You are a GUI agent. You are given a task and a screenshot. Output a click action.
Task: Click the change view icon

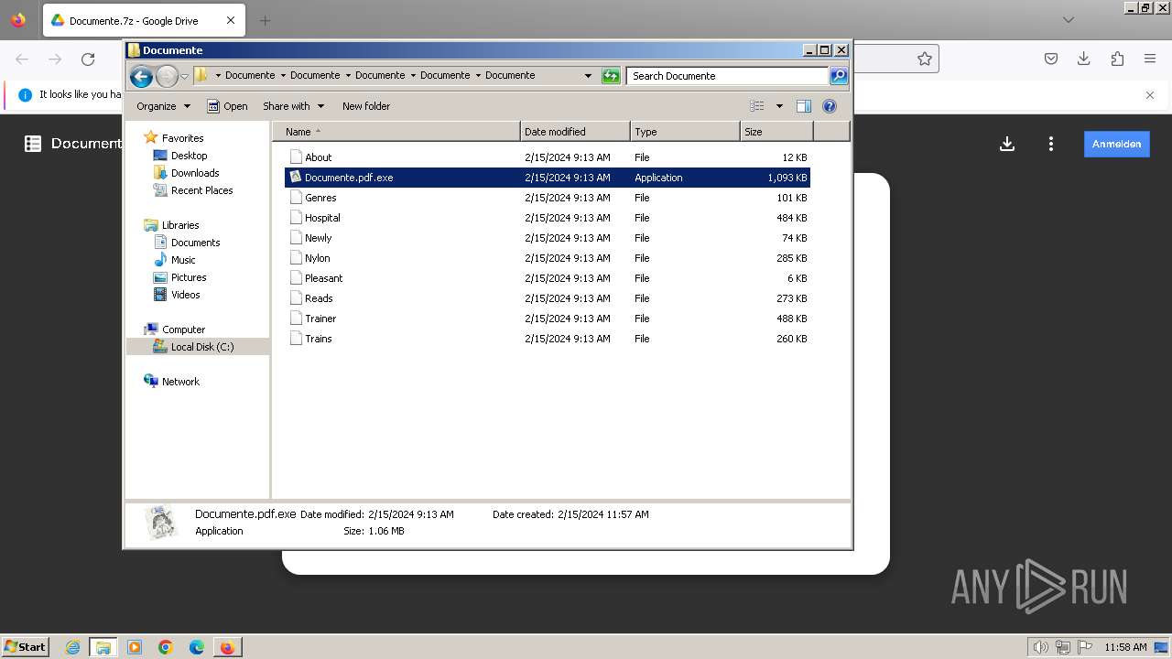pyautogui.click(x=757, y=106)
